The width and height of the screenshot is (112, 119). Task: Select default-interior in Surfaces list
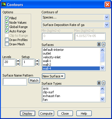71,50
